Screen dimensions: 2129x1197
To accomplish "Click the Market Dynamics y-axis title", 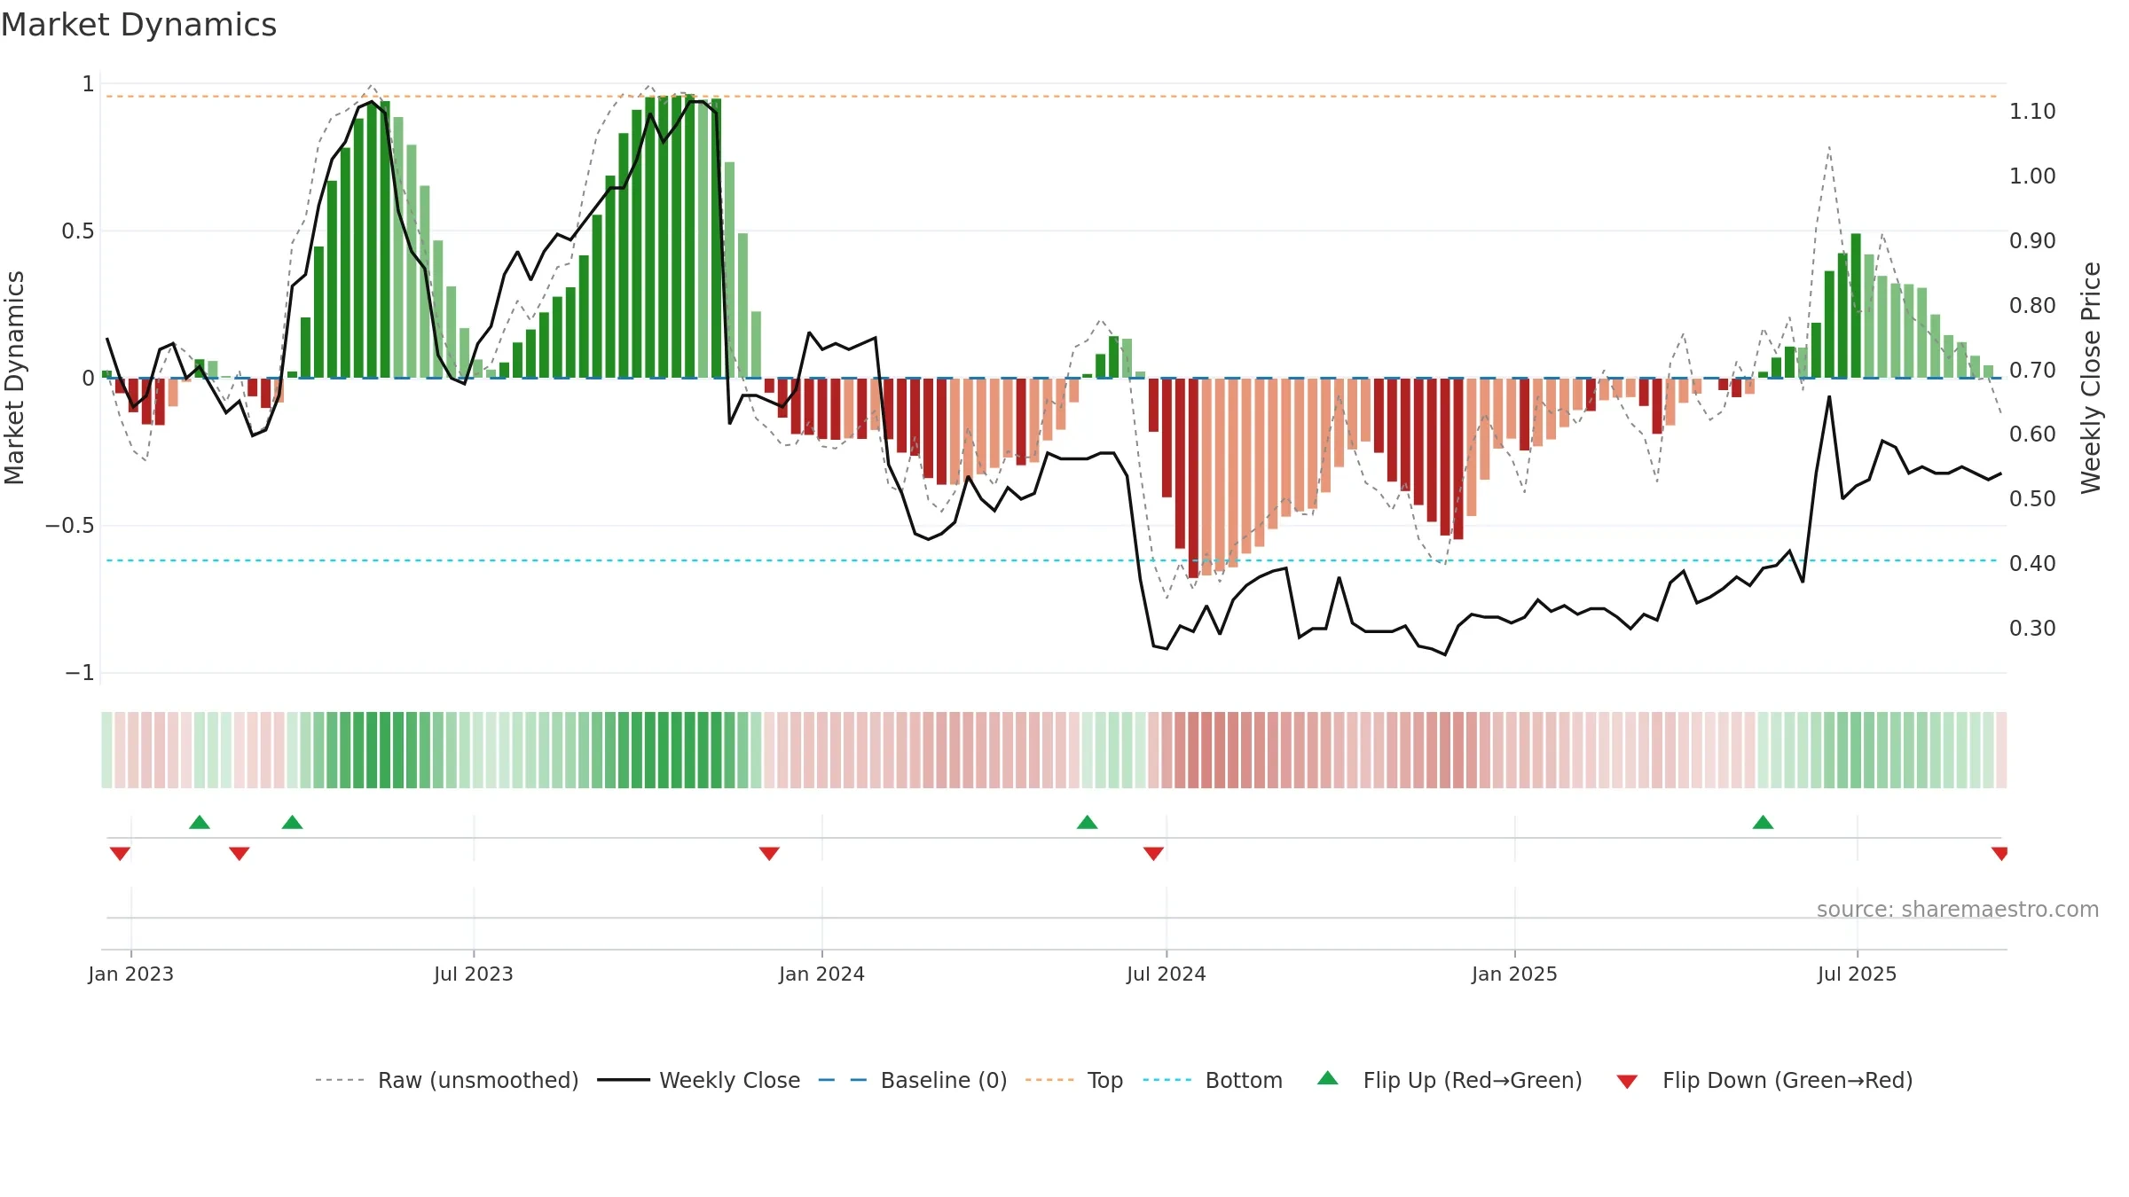I will pos(14,378).
